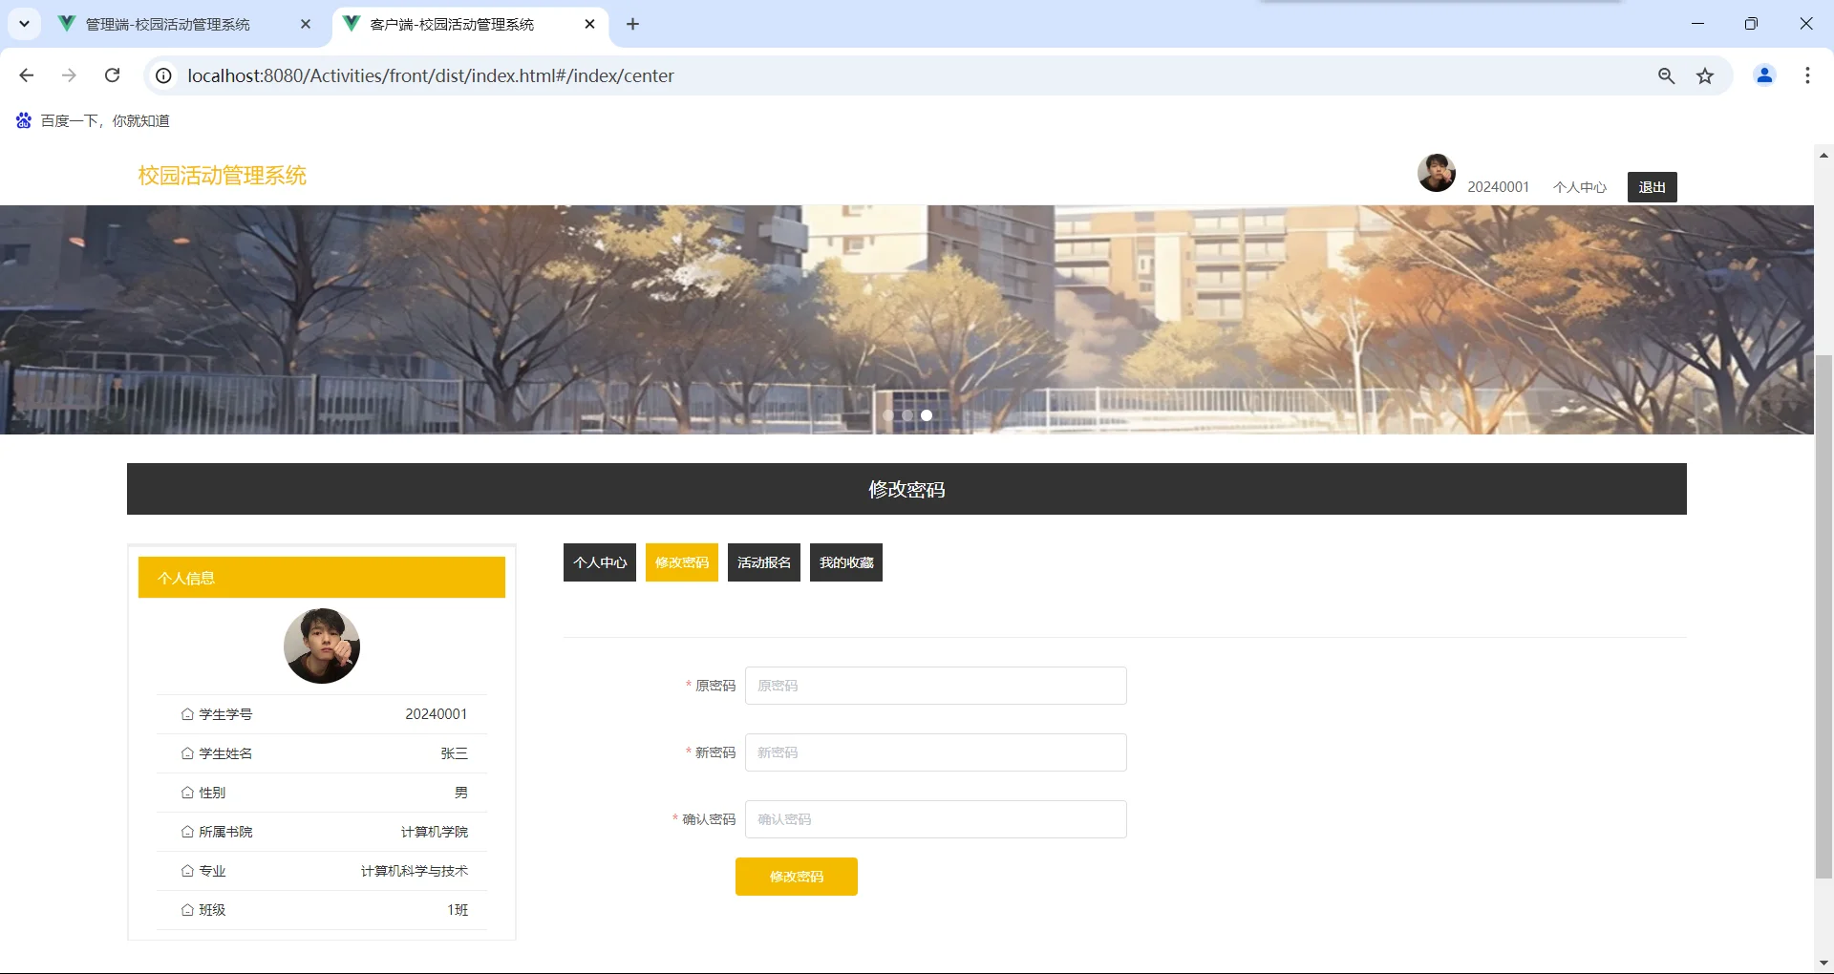Select the 个人中心 tab
This screenshot has height=974, width=1834.
tap(599, 562)
